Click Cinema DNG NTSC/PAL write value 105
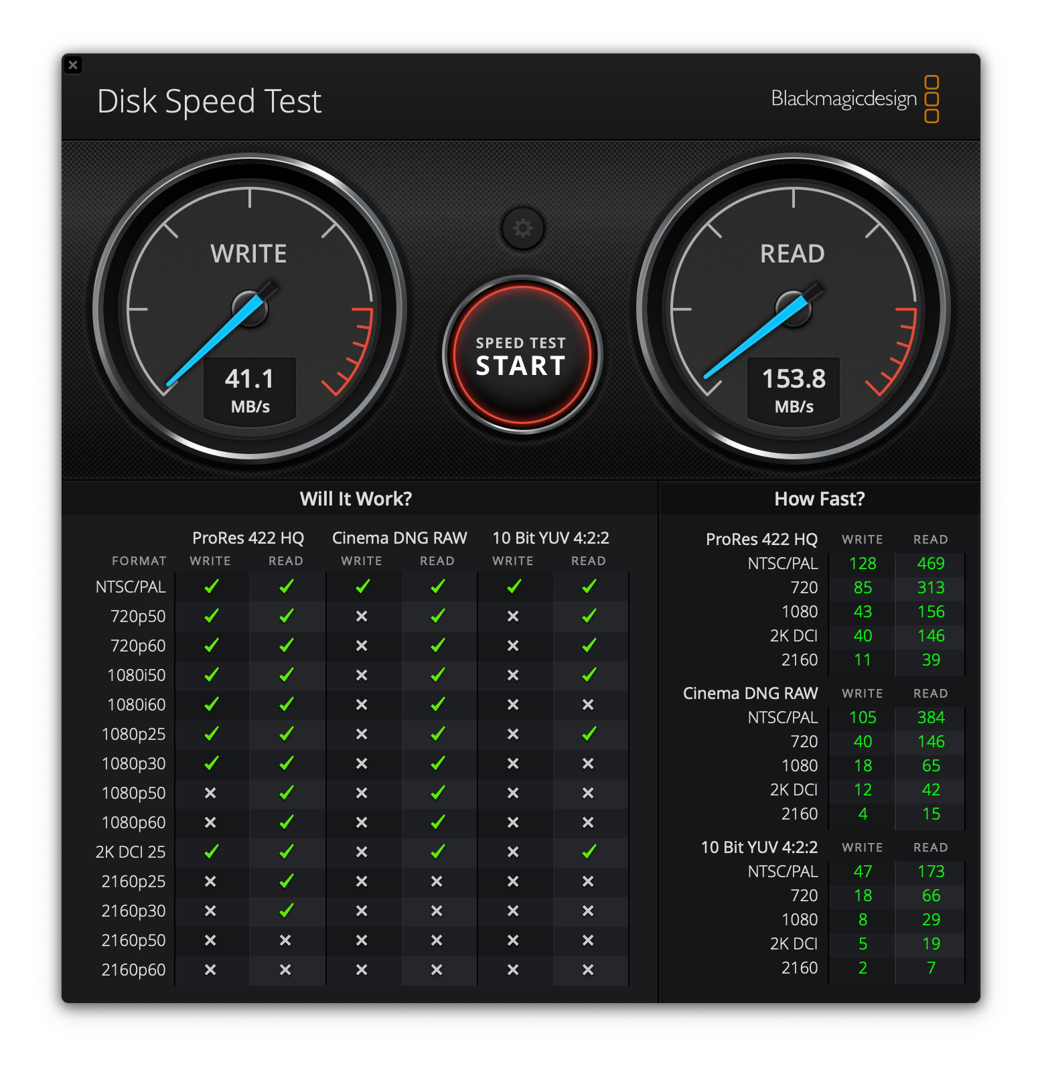The height and width of the screenshot is (1074, 1042). click(x=863, y=718)
